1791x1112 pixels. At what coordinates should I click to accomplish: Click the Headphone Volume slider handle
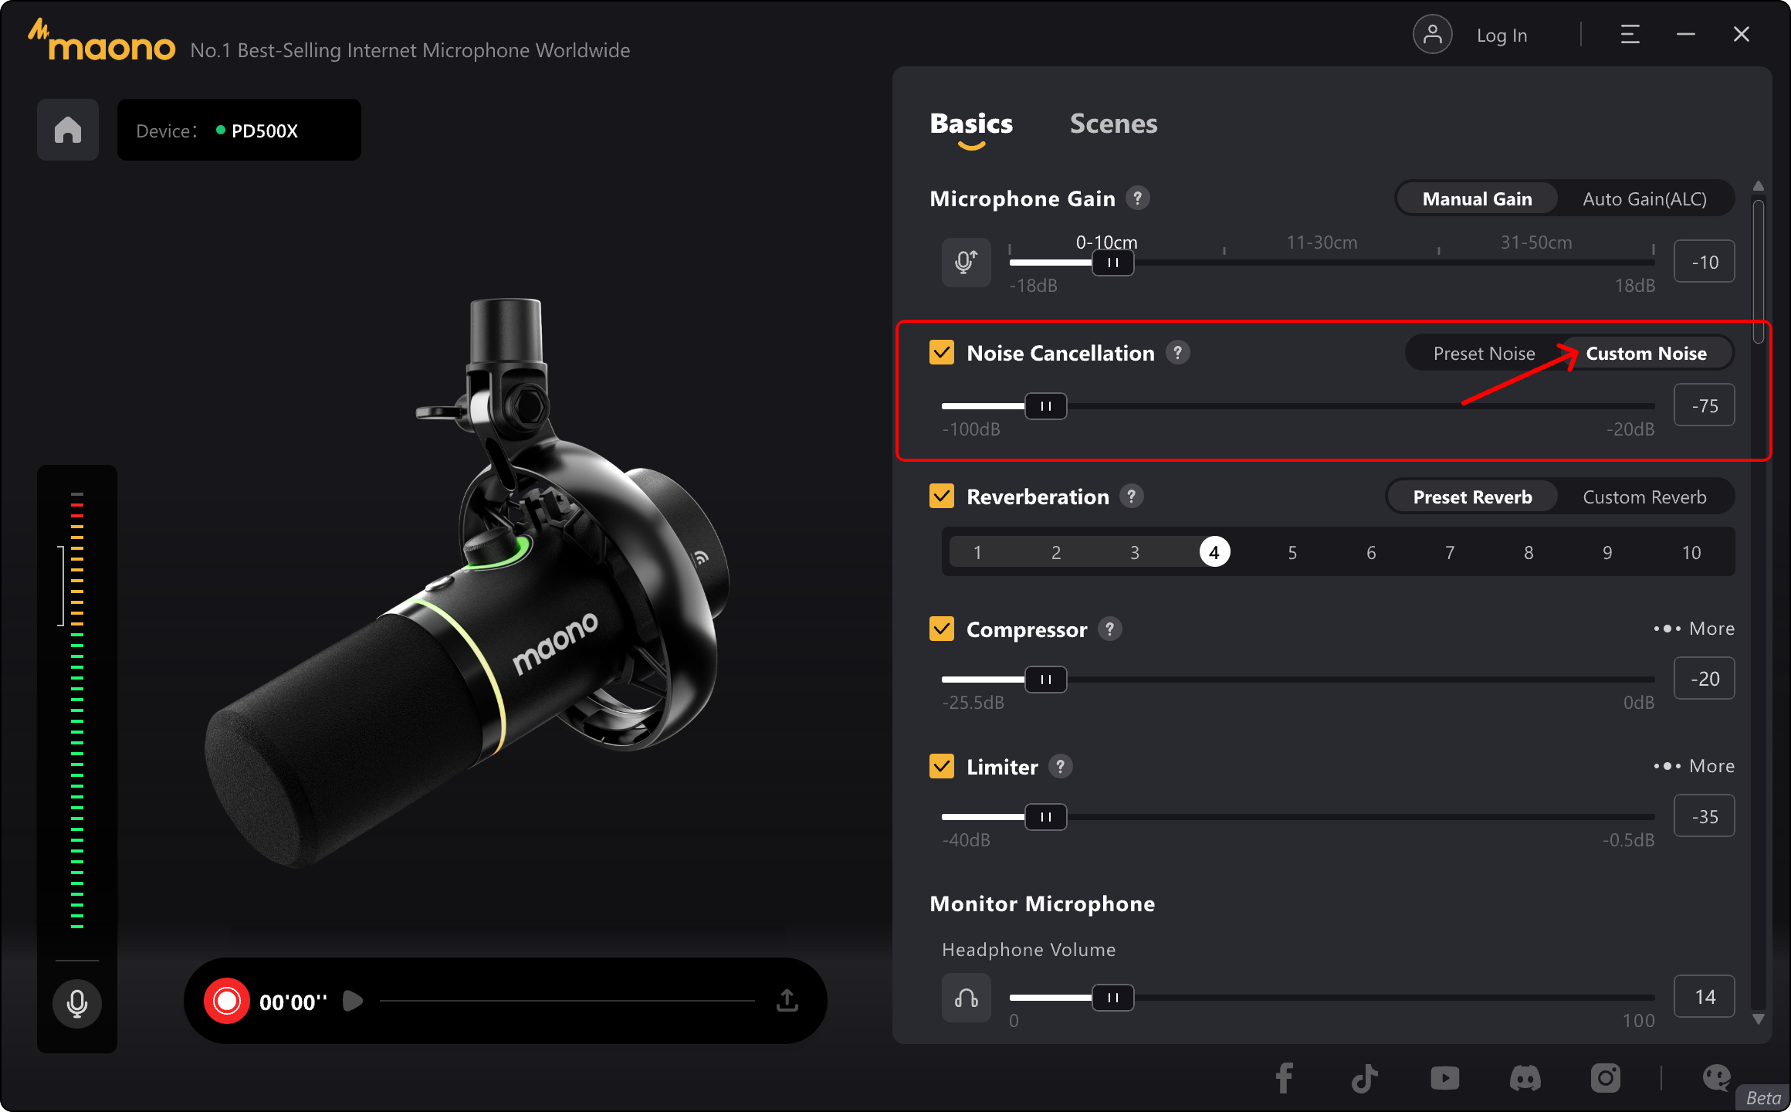[1112, 998]
